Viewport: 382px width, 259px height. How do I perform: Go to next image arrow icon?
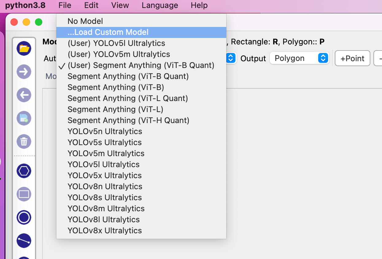tap(24, 72)
